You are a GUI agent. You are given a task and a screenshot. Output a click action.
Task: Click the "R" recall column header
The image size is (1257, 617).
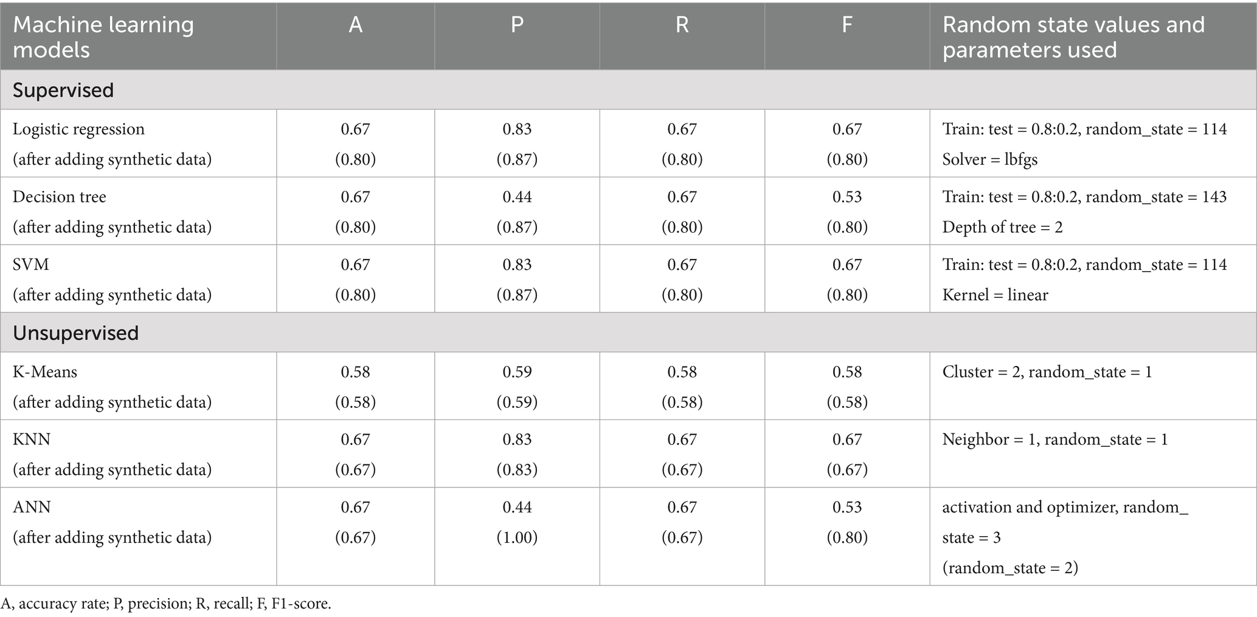[682, 25]
